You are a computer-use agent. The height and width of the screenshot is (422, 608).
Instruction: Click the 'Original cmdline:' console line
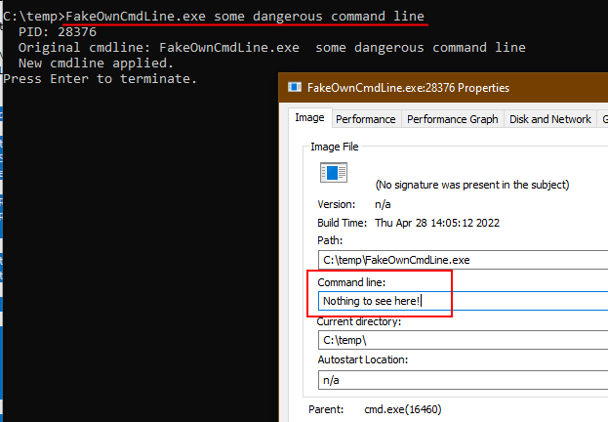pos(272,48)
